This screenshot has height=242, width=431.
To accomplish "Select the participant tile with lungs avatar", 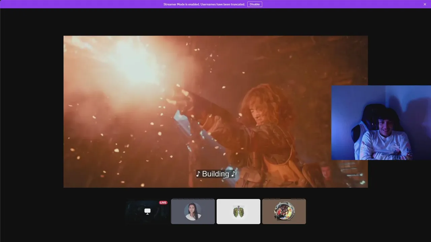I will [238, 211].
